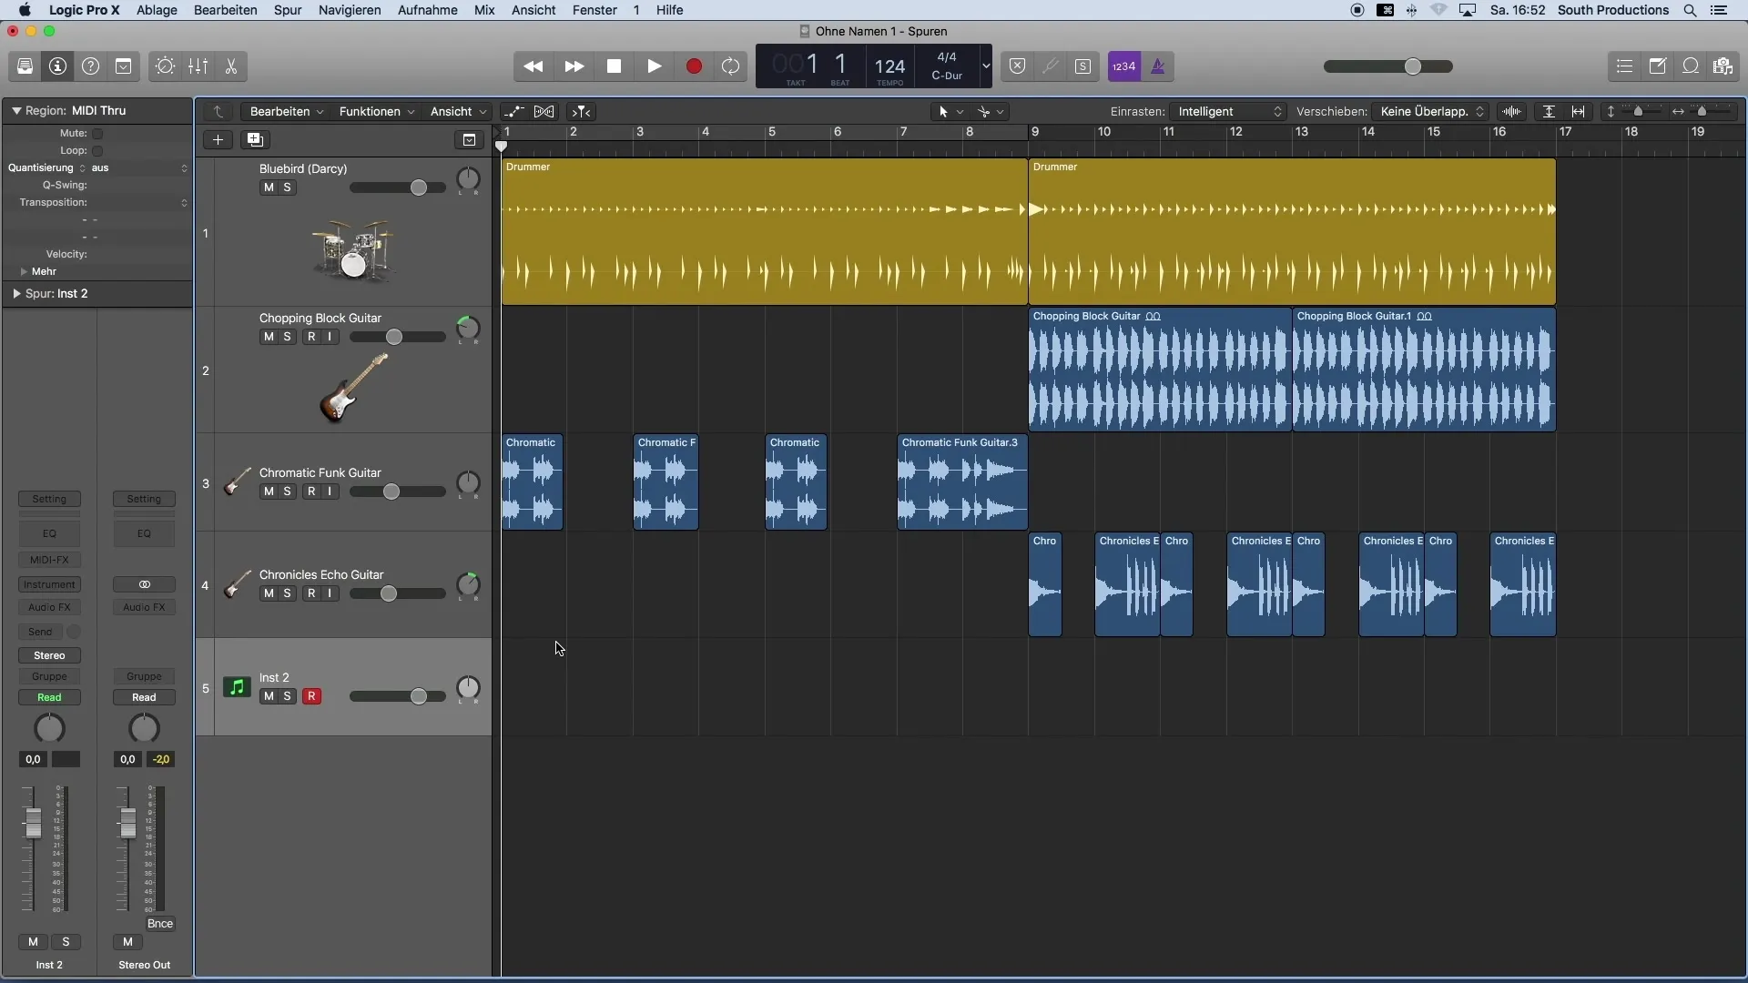1748x983 pixels.
Task: Open Quick Help question-mark icon
Action: click(90, 66)
